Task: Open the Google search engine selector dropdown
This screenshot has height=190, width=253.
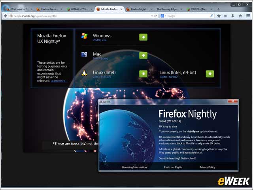Action: coord(163,16)
